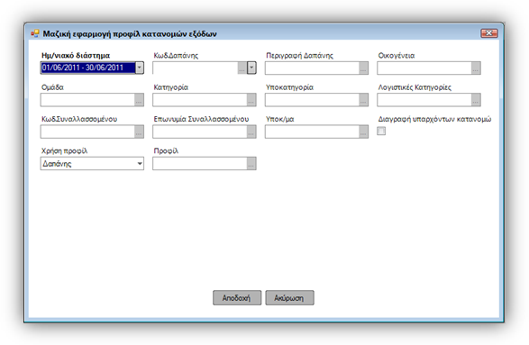Open lookup button for Λογιστικές Κατηγορίες

(476, 100)
